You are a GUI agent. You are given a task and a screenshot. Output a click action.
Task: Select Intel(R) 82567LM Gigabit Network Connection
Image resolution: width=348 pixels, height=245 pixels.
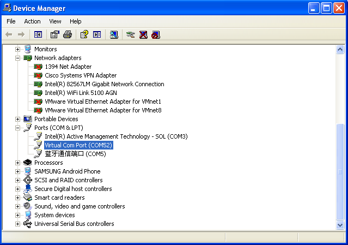(105, 84)
